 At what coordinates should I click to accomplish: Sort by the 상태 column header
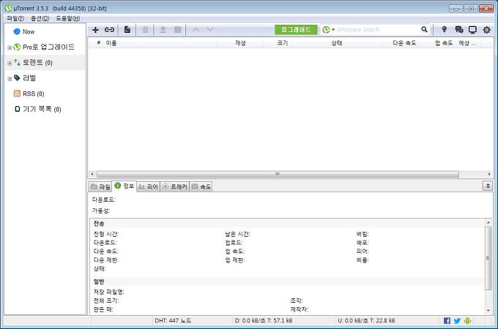coord(337,43)
